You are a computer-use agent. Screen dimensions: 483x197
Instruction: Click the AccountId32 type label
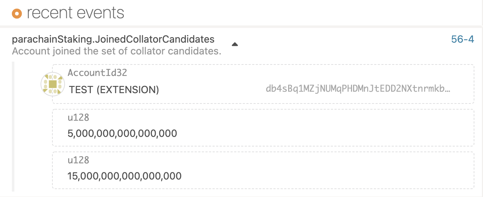[97, 73]
